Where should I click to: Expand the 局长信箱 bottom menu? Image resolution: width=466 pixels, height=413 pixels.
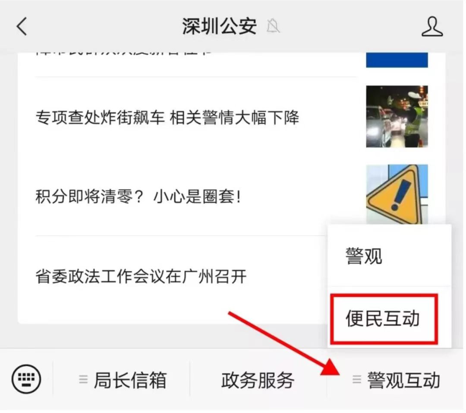pyautogui.click(x=123, y=379)
